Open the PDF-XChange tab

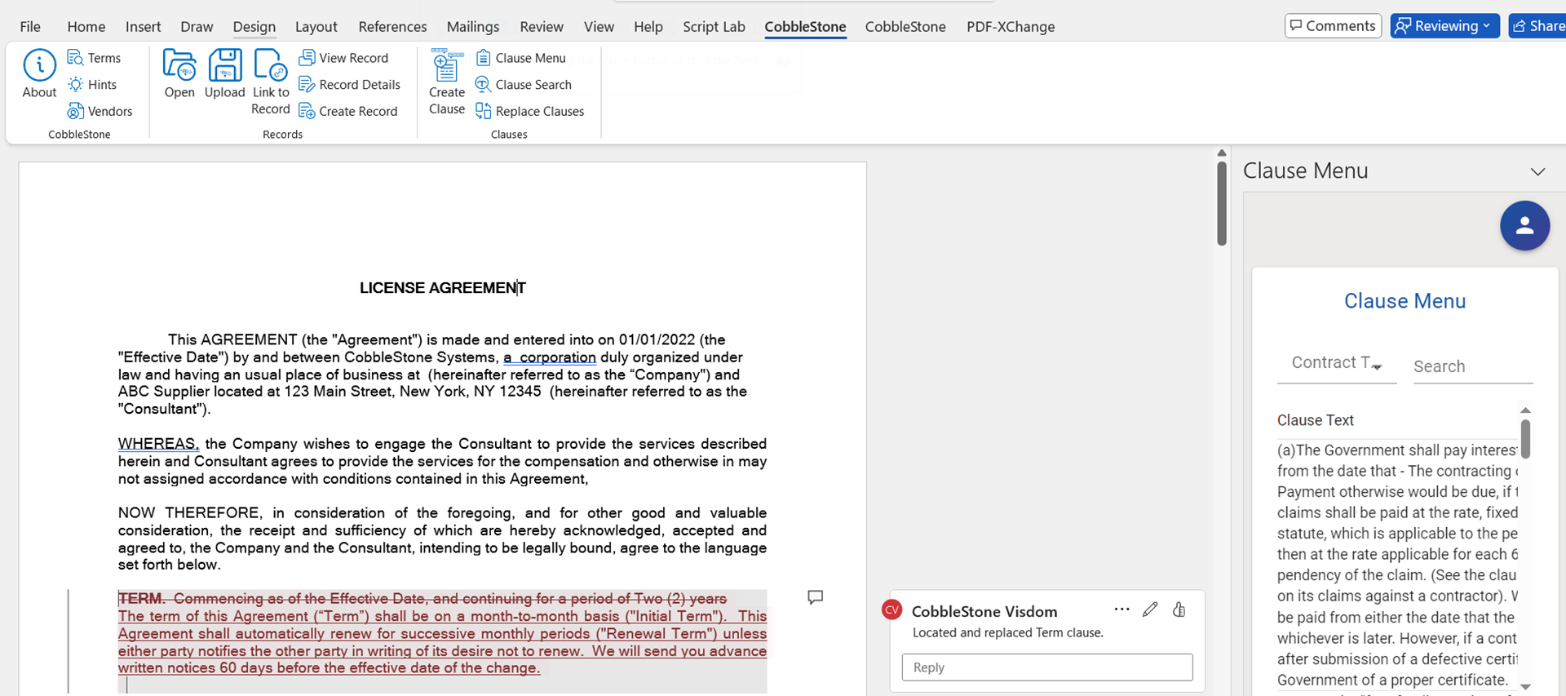[x=1011, y=27]
